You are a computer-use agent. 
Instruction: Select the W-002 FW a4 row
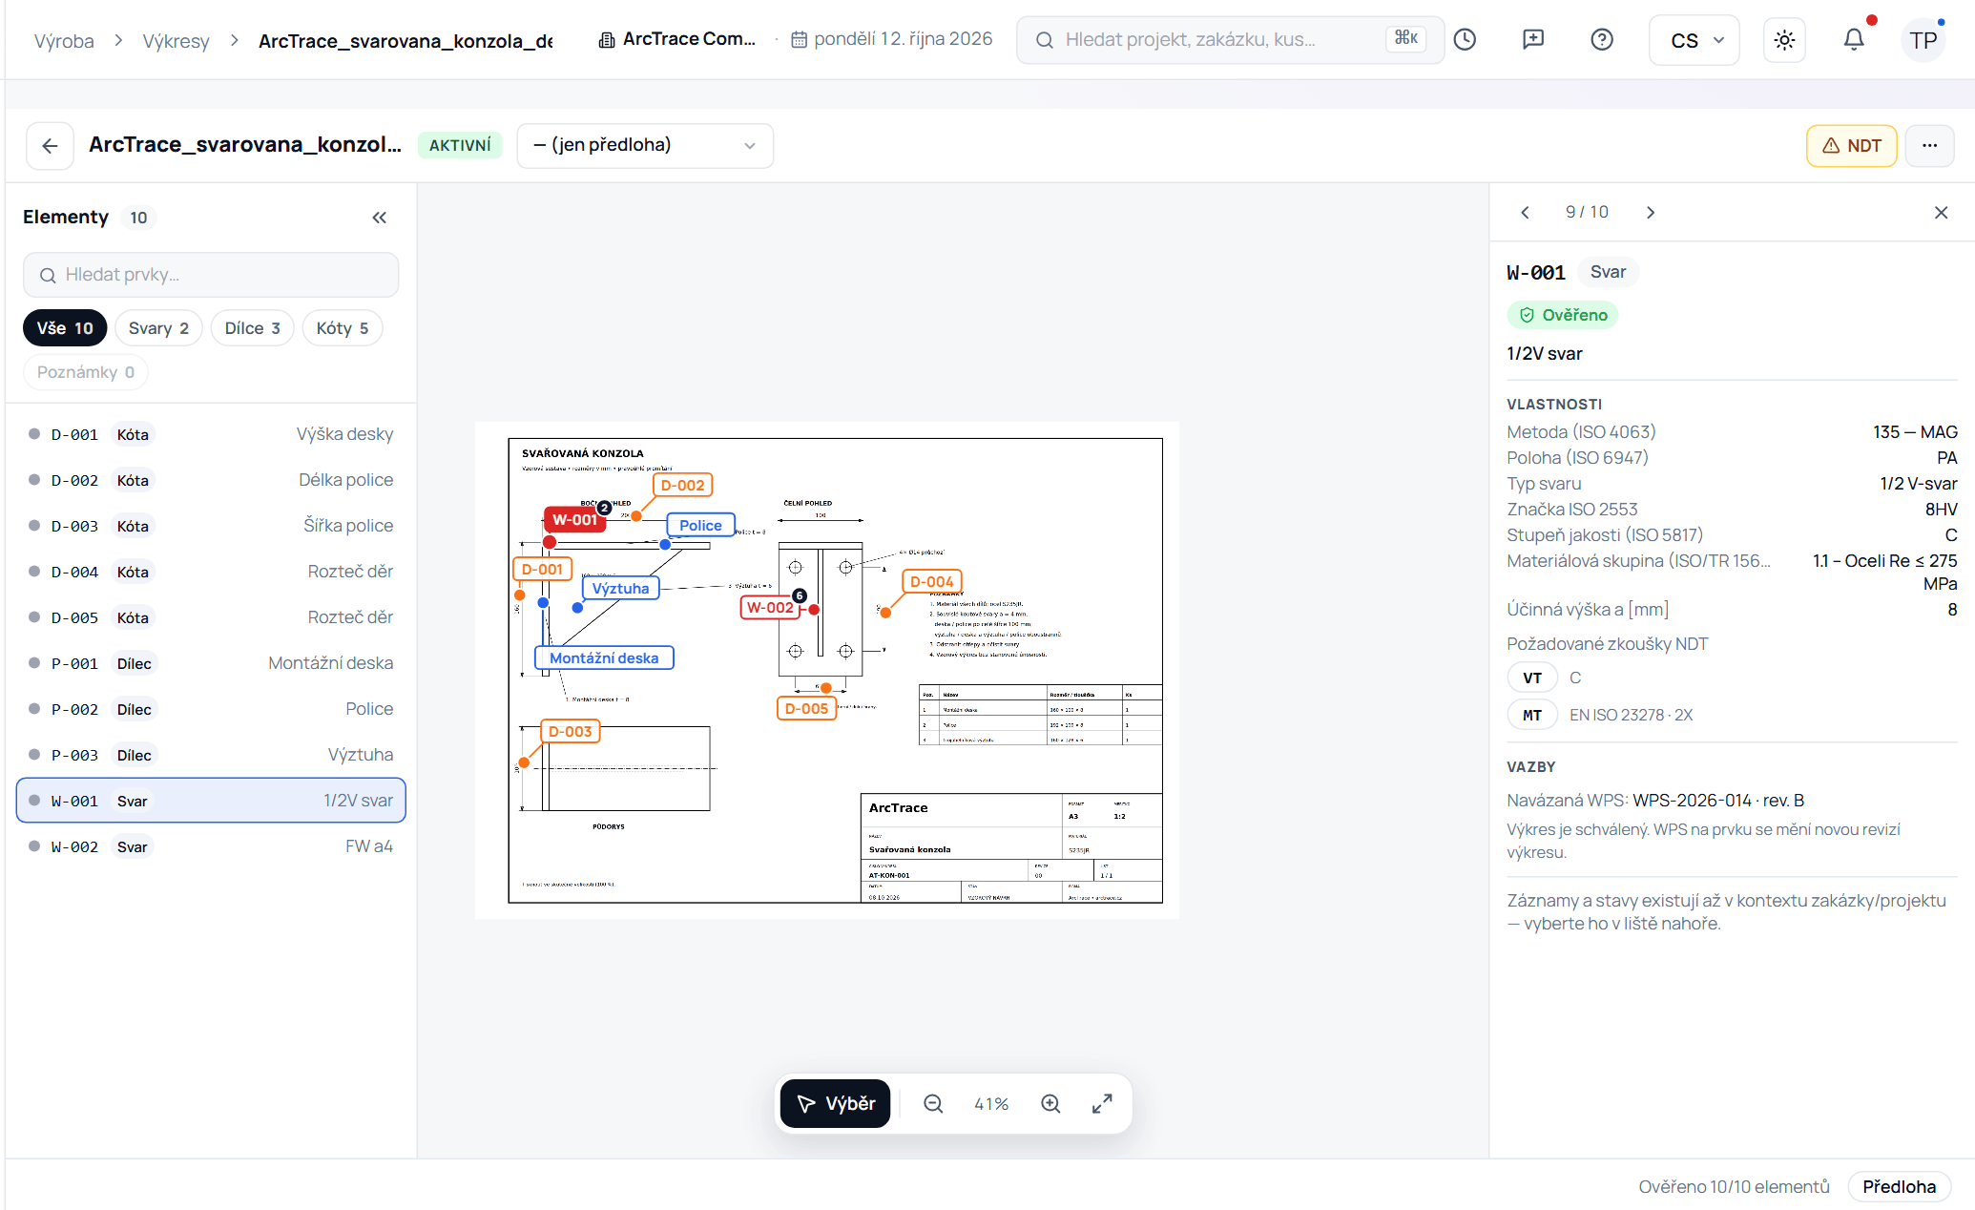click(211, 846)
